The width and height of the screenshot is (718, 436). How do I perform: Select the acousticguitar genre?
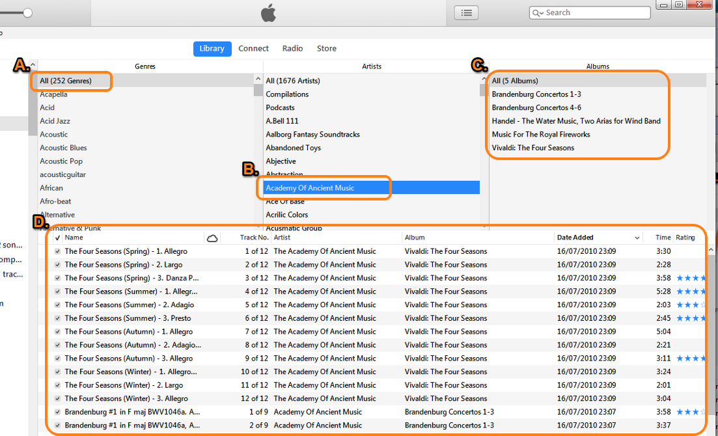point(145,174)
